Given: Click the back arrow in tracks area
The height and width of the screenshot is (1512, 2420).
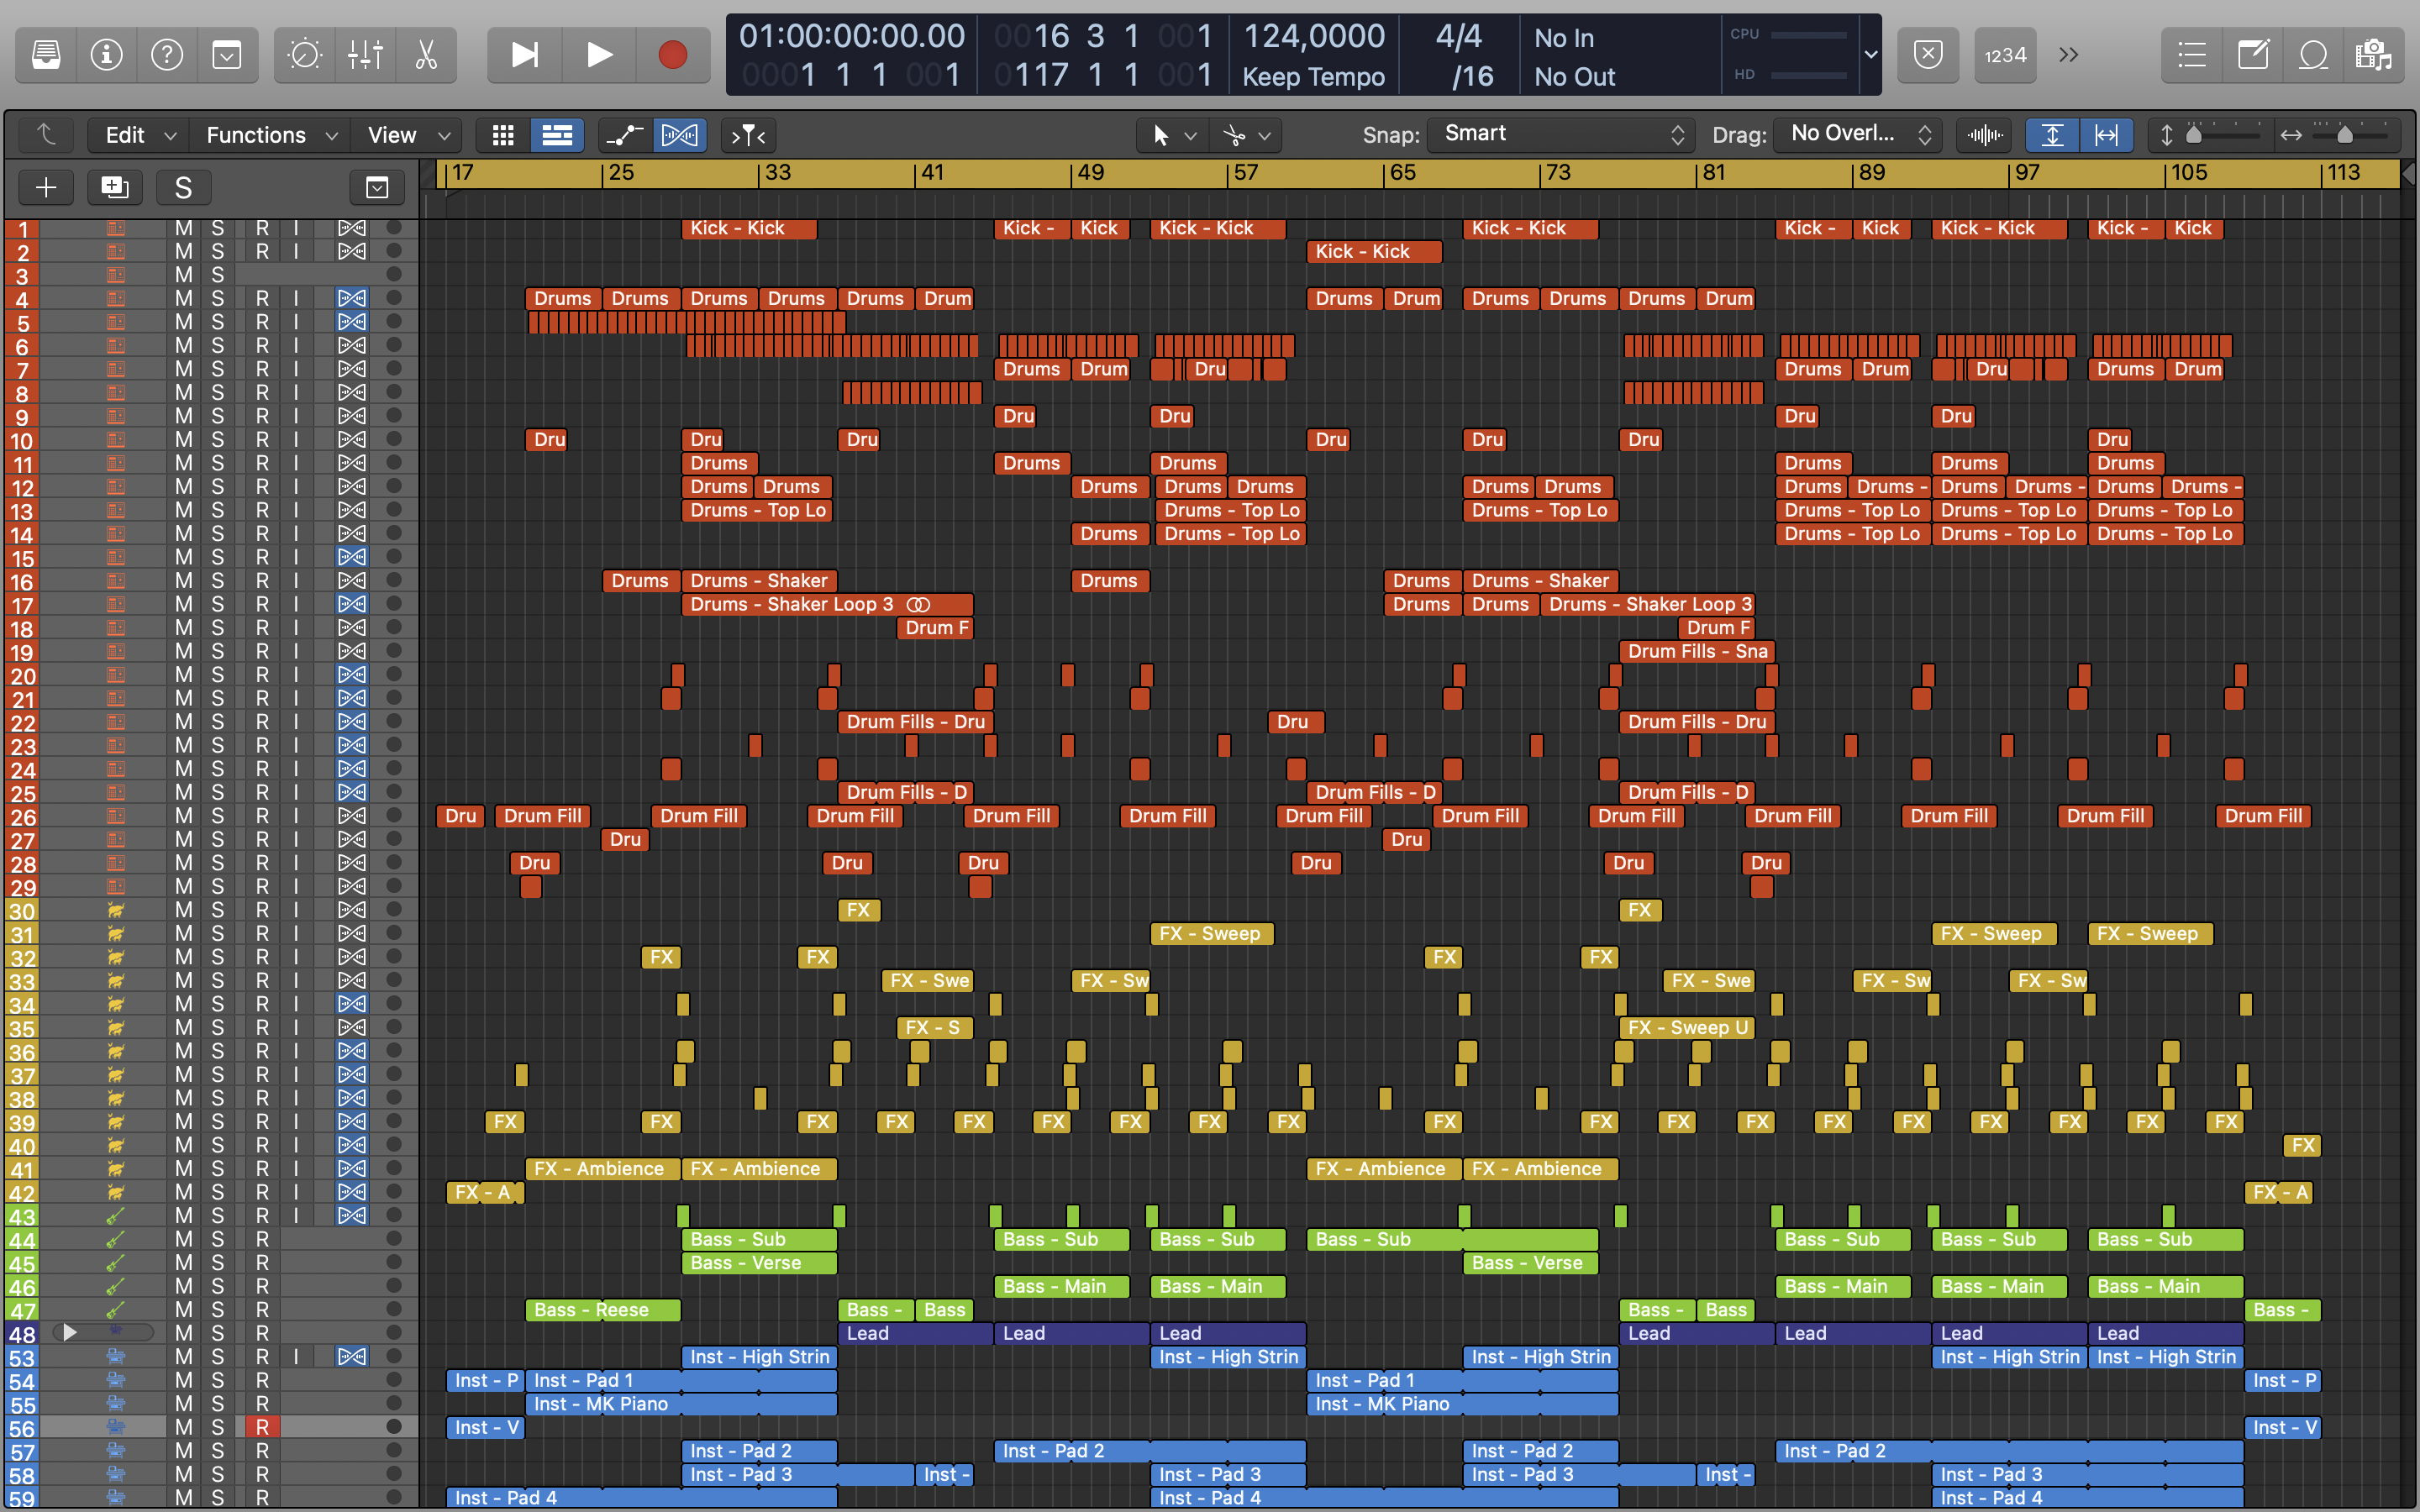Looking at the screenshot, I should tap(46, 135).
